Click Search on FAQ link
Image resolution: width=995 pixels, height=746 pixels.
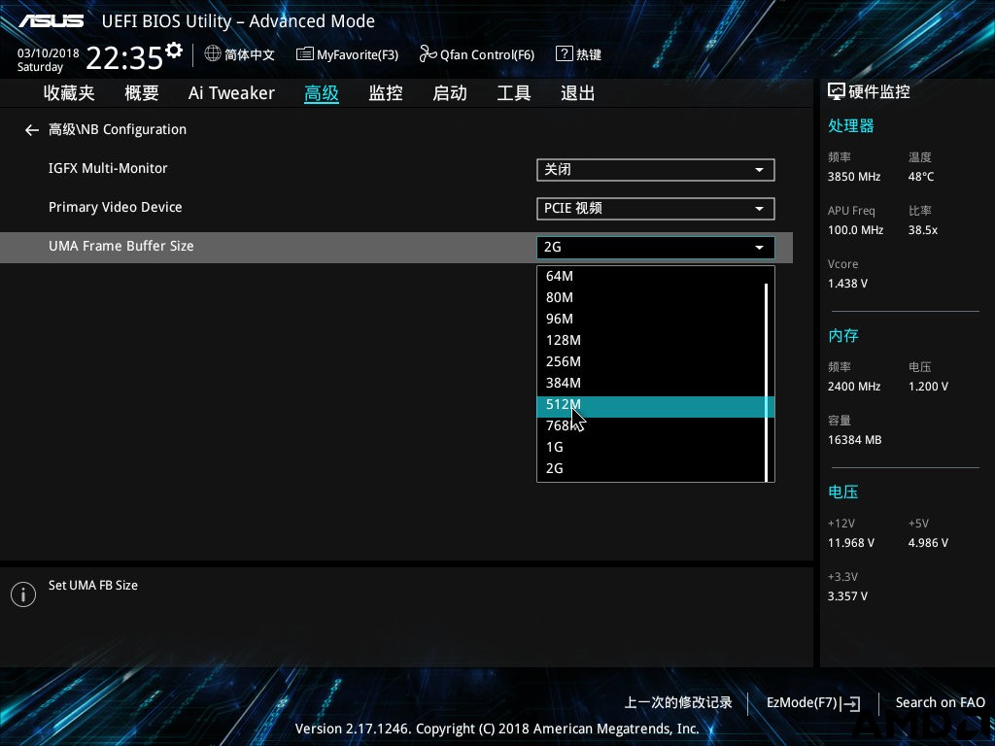tap(941, 703)
